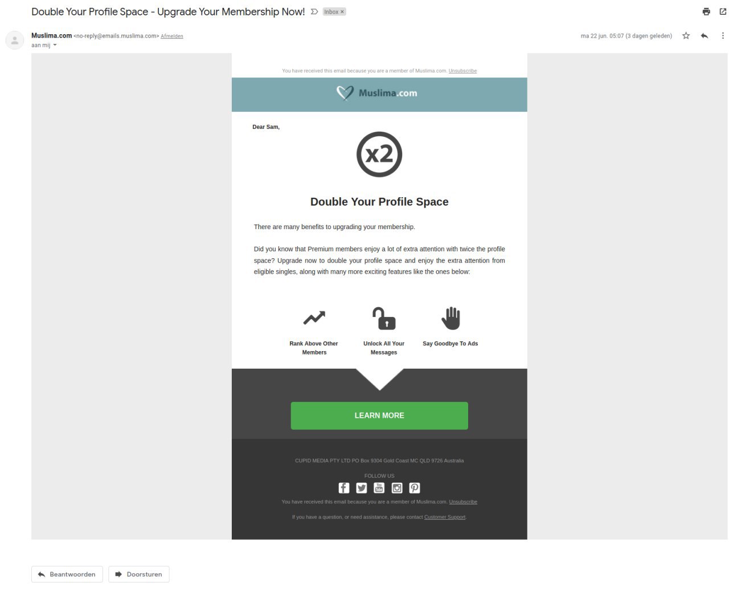Click the top Unsubscribe link above logo
The width and height of the screenshot is (729, 607).
point(462,71)
